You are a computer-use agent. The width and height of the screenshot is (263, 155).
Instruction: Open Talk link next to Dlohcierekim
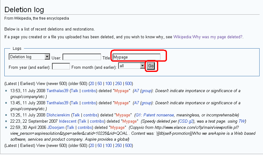(x=76, y=115)
